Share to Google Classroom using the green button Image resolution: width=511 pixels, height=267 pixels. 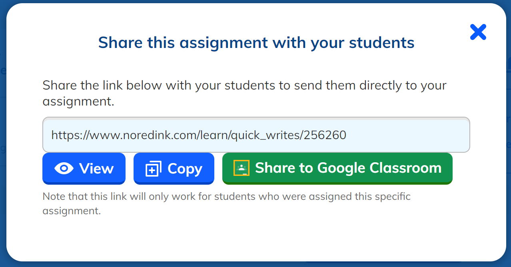337,168
